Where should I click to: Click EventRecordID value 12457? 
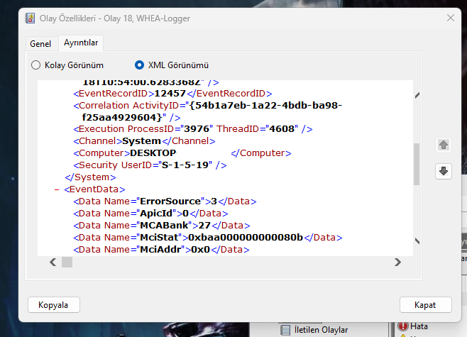point(170,94)
